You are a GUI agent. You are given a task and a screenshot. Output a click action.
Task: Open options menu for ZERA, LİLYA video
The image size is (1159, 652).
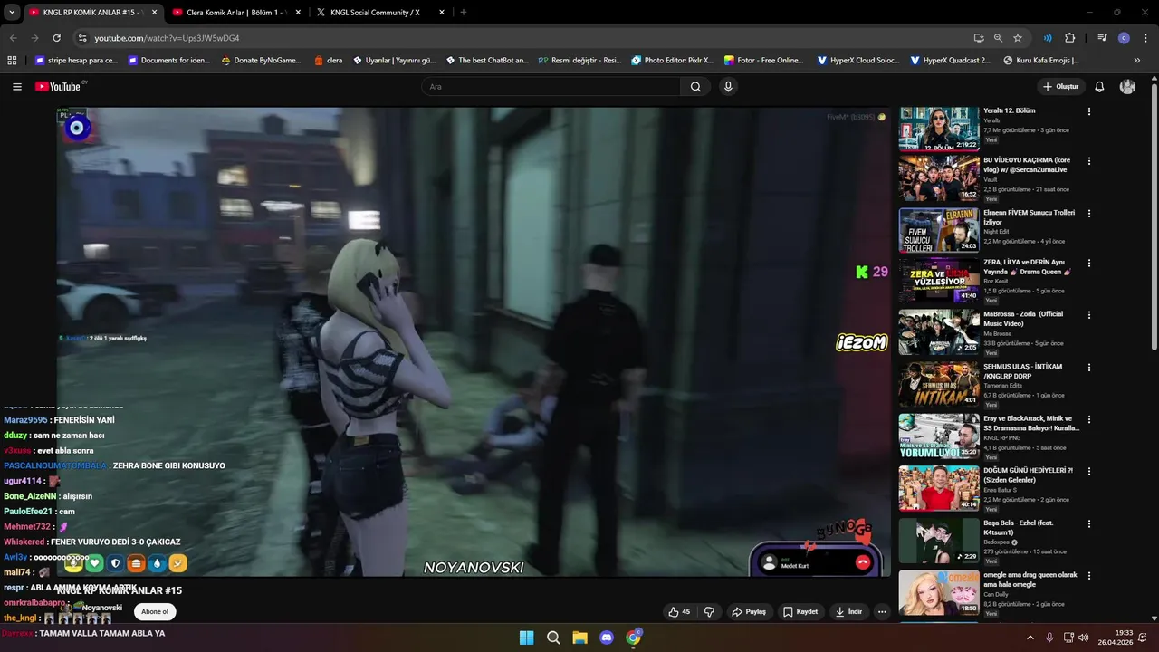coord(1089,264)
